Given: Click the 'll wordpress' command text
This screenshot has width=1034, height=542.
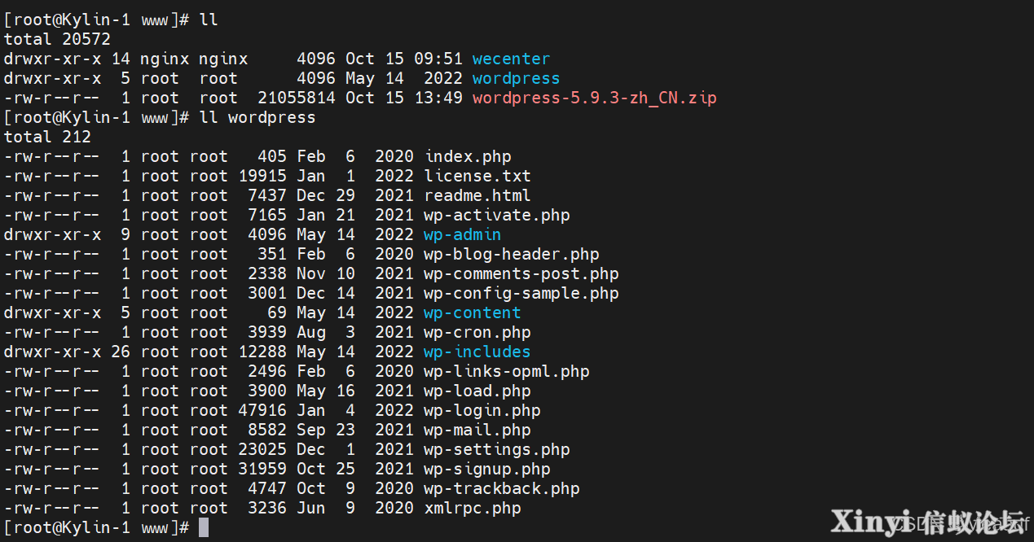Looking at the screenshot, I should point(257,118).
